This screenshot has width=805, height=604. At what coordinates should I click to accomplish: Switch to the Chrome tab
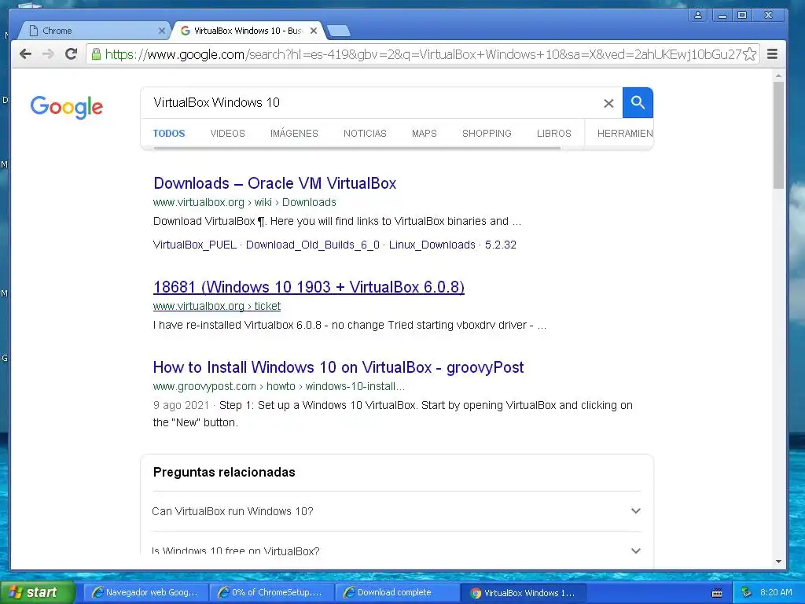coord(95,31)
